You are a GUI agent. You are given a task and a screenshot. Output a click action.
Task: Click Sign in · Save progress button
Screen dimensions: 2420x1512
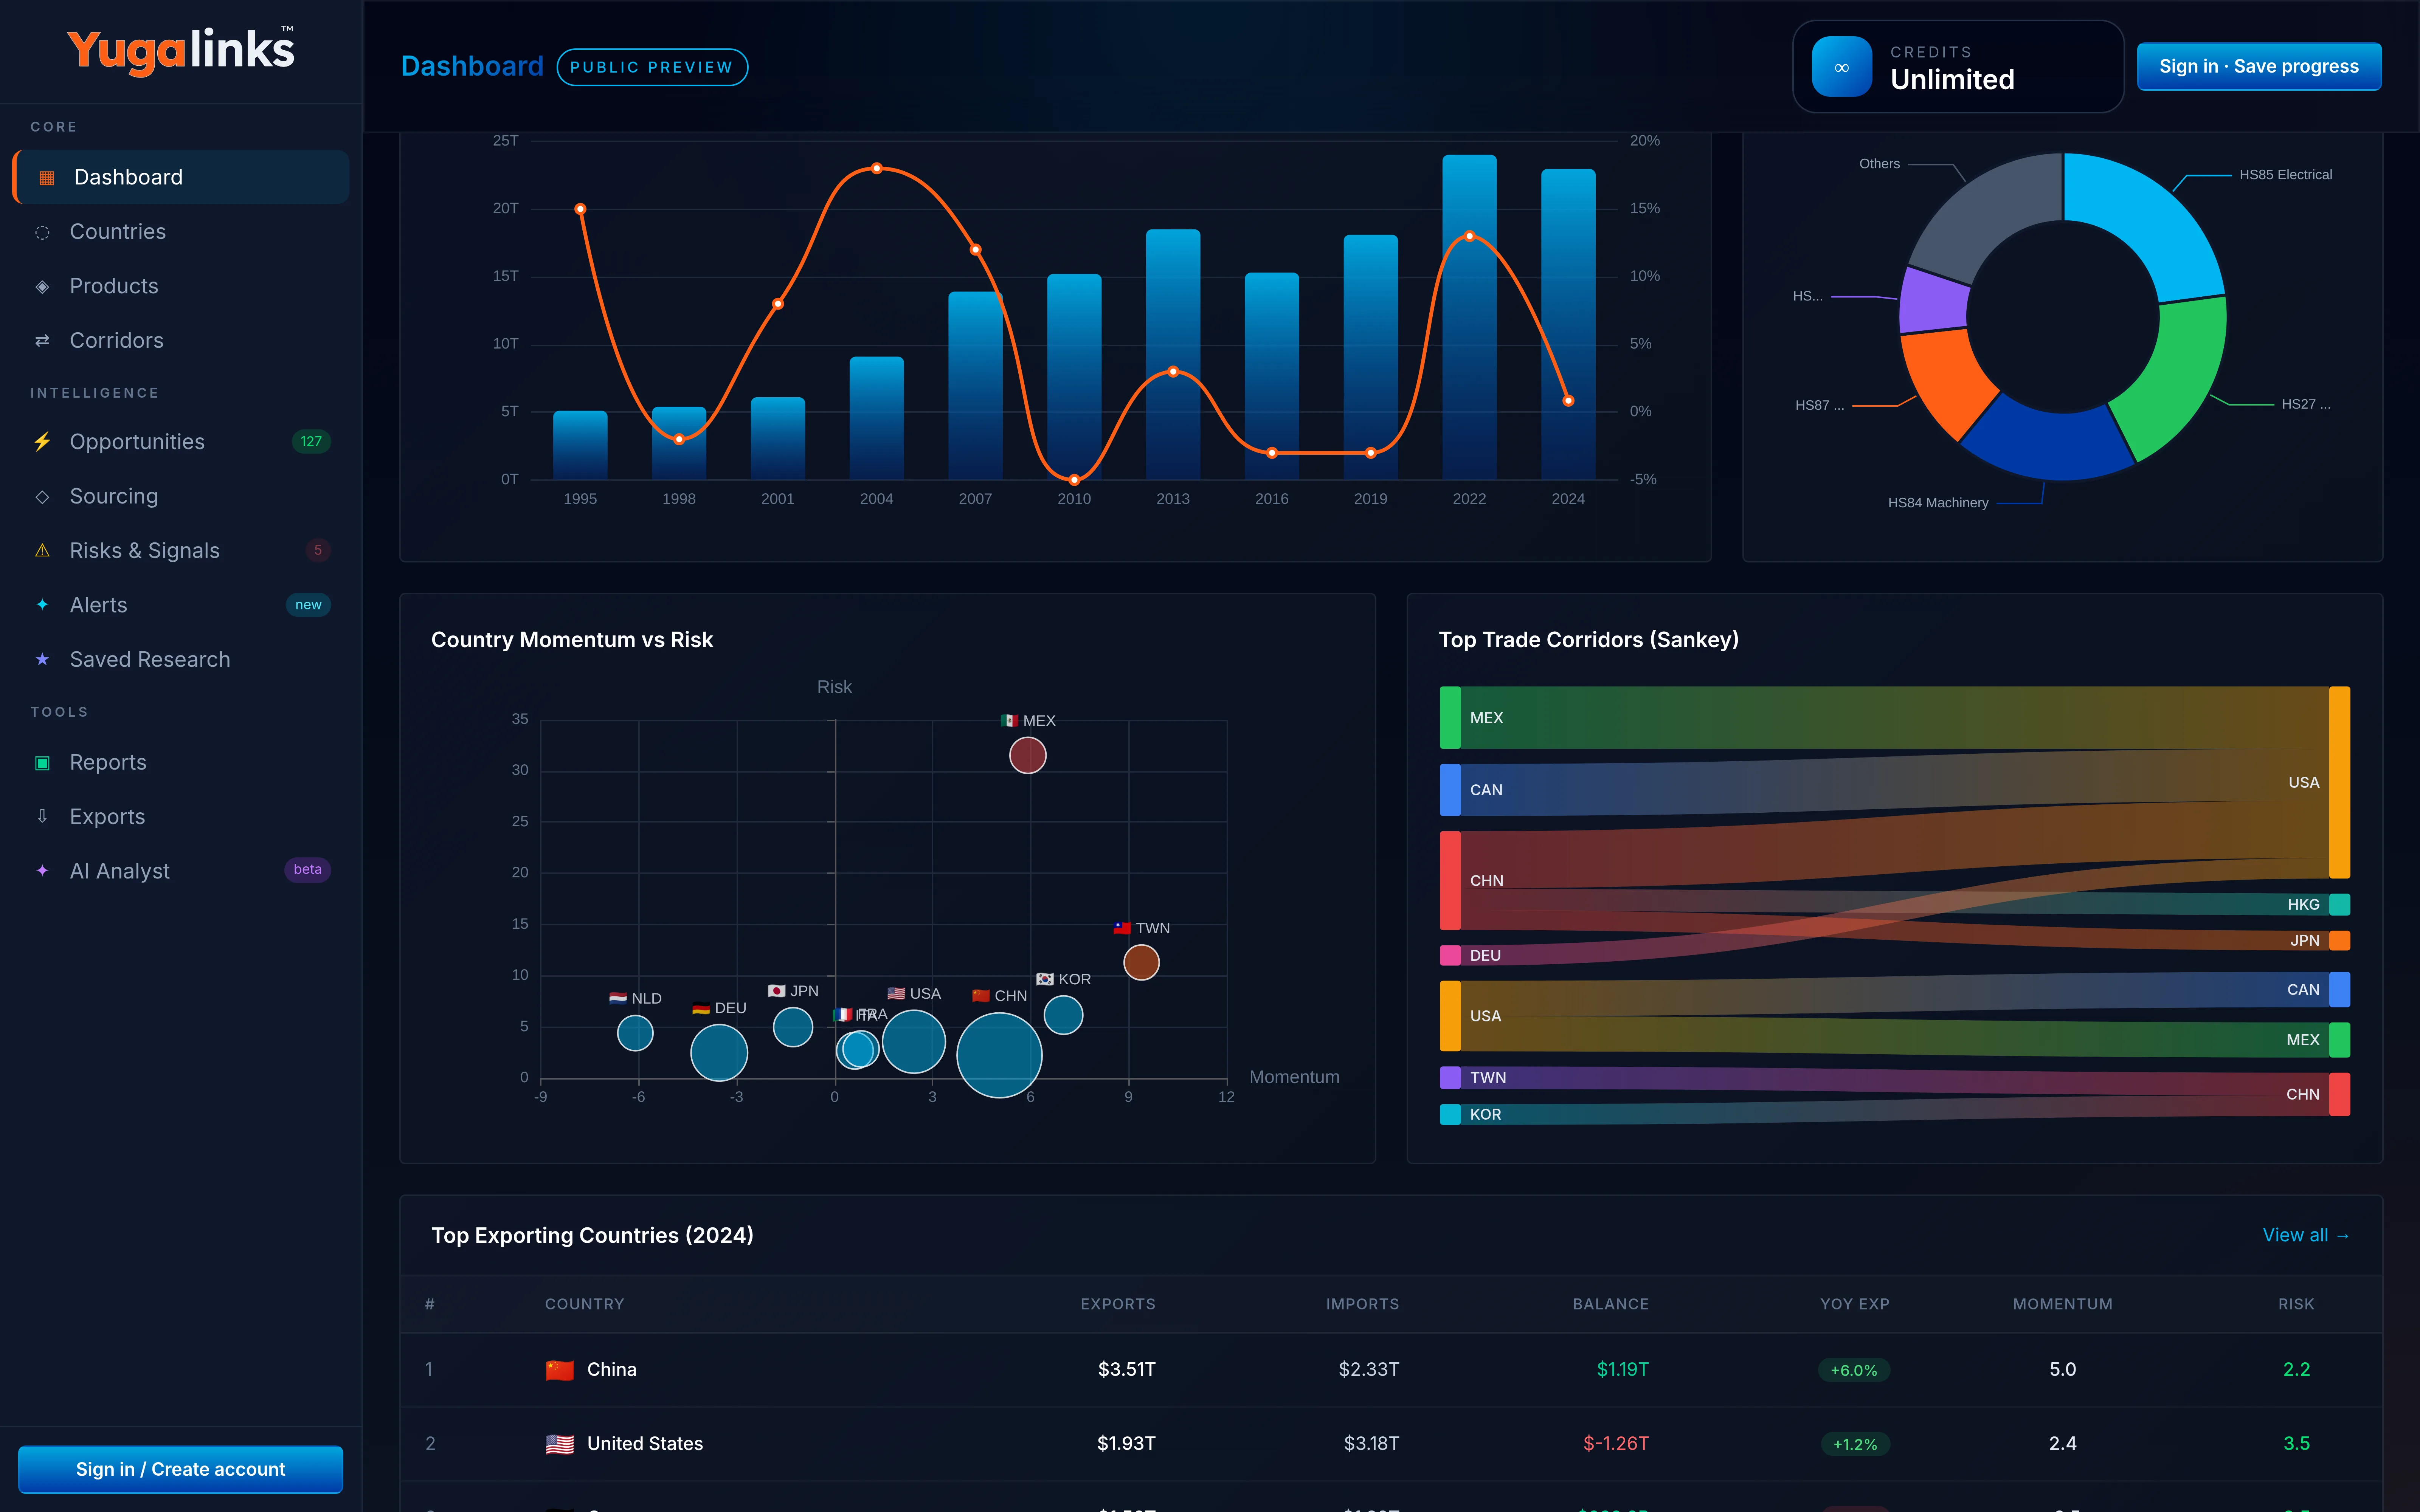click(2259, 66)
